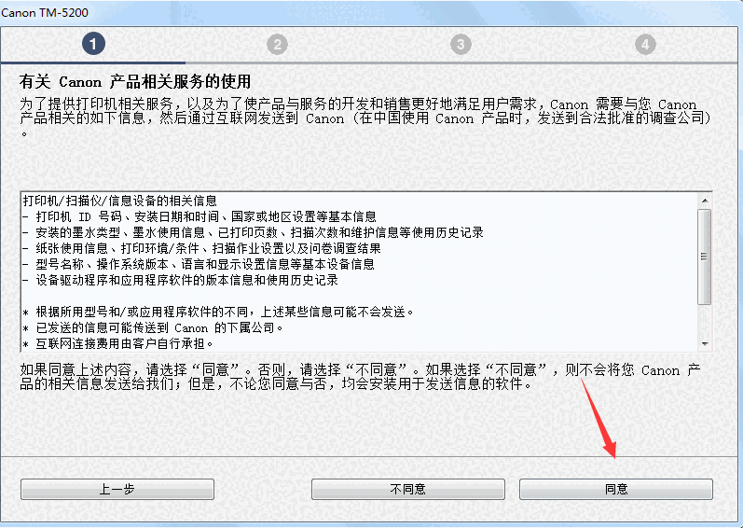The height and width of the screenshot is (528, 743).
Task: Click the 不同意 (Disagree) button
Action: (x=408, y=489)
